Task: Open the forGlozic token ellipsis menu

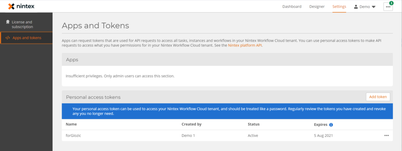Action: (386, 136)
